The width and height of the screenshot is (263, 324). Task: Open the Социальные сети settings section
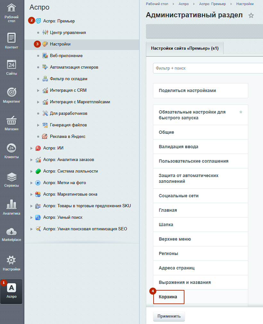[x=200, y=196]
